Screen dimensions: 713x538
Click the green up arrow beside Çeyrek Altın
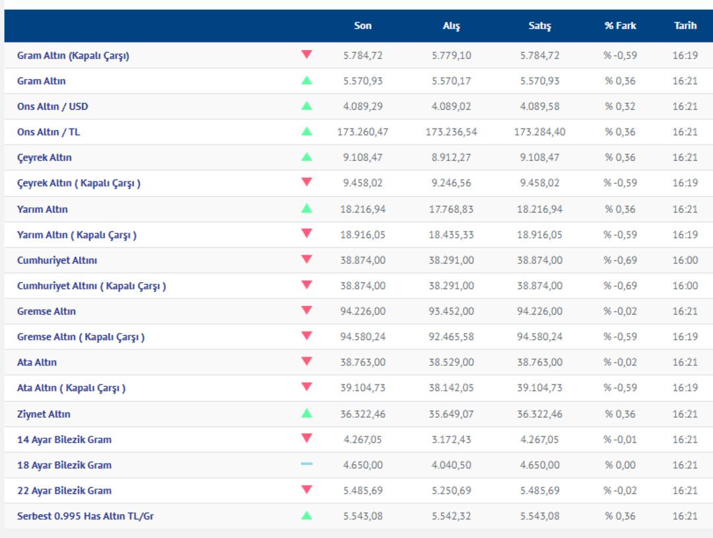306,157
